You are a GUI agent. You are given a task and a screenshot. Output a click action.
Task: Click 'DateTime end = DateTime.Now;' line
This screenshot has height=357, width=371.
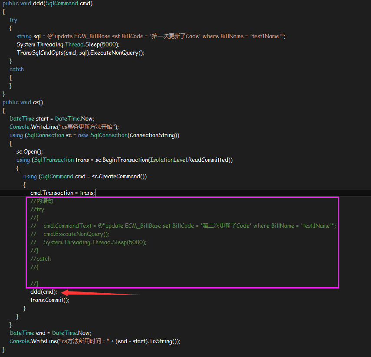(50, 333)
